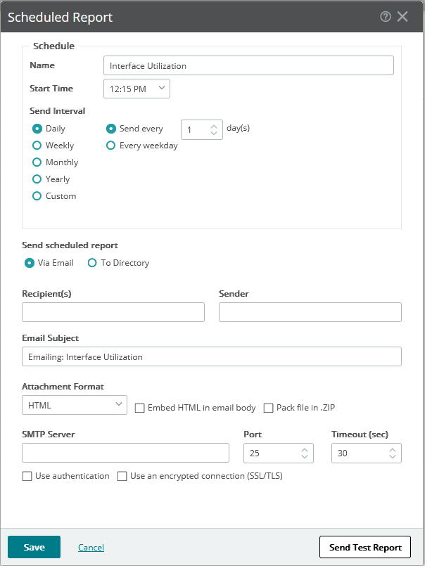Screen dimensions: 432x573
Task: Save the scheduled report
Action: 34,546
